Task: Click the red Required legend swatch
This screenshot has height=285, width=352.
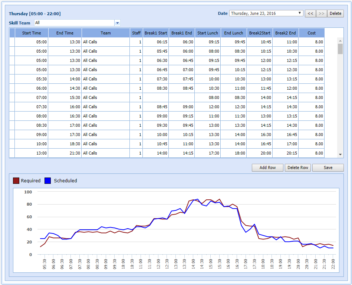Action: pyautogui.click(x=16, y=181)
